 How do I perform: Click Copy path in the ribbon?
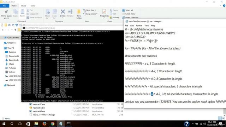(32, 14)
